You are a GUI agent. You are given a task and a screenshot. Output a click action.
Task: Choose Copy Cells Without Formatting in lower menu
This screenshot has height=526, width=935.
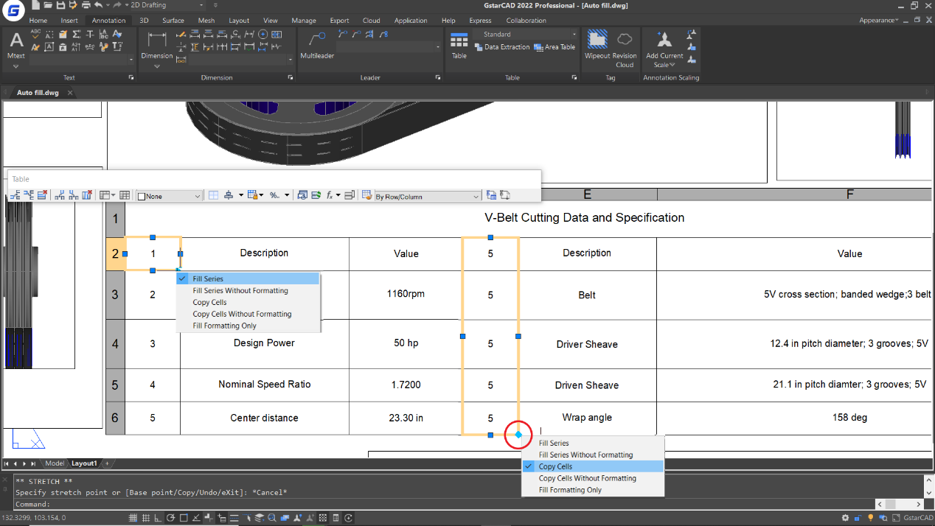593,478
